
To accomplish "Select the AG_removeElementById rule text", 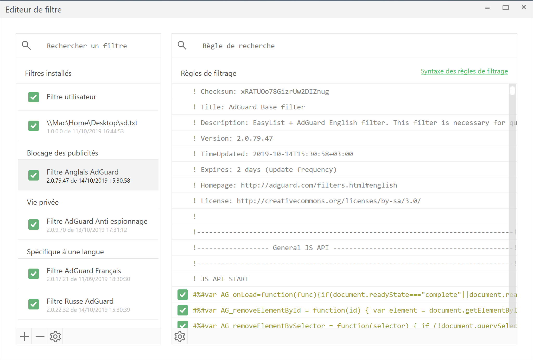I will 355,310.
